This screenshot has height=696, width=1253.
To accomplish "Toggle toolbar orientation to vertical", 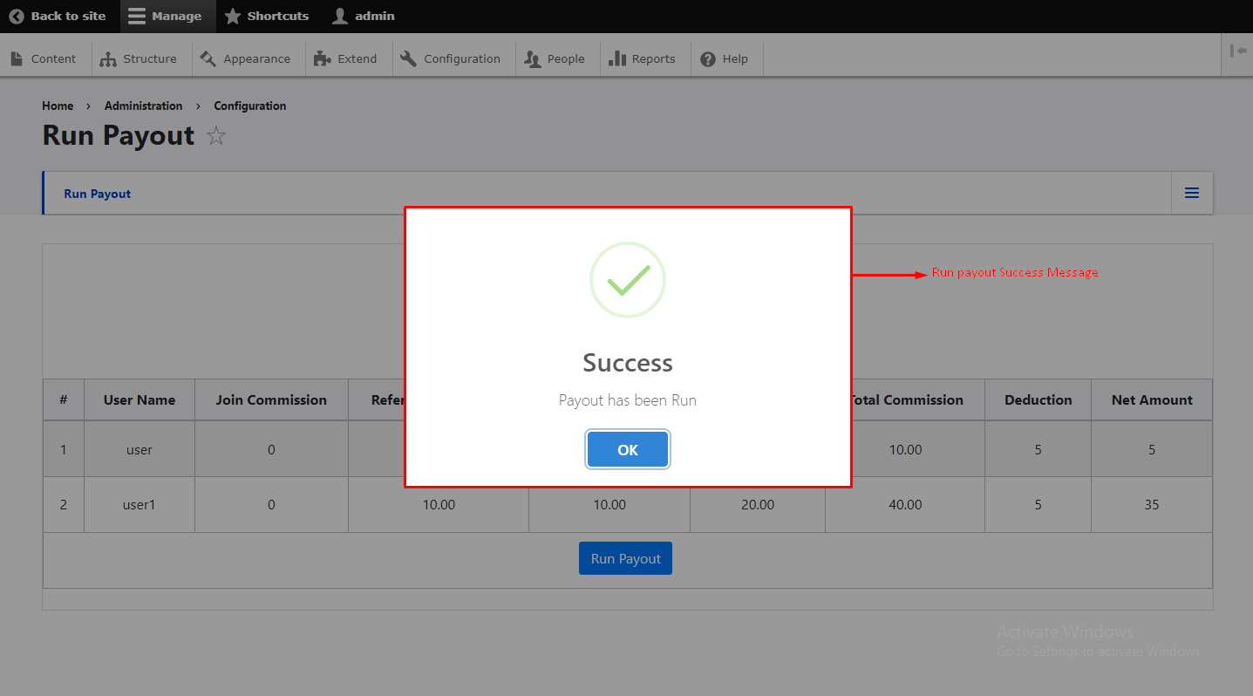I will pos(1237,51).
